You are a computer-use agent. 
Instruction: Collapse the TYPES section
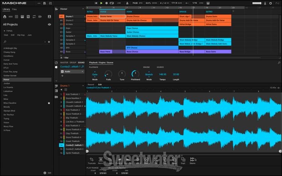(x=4, y=31)
